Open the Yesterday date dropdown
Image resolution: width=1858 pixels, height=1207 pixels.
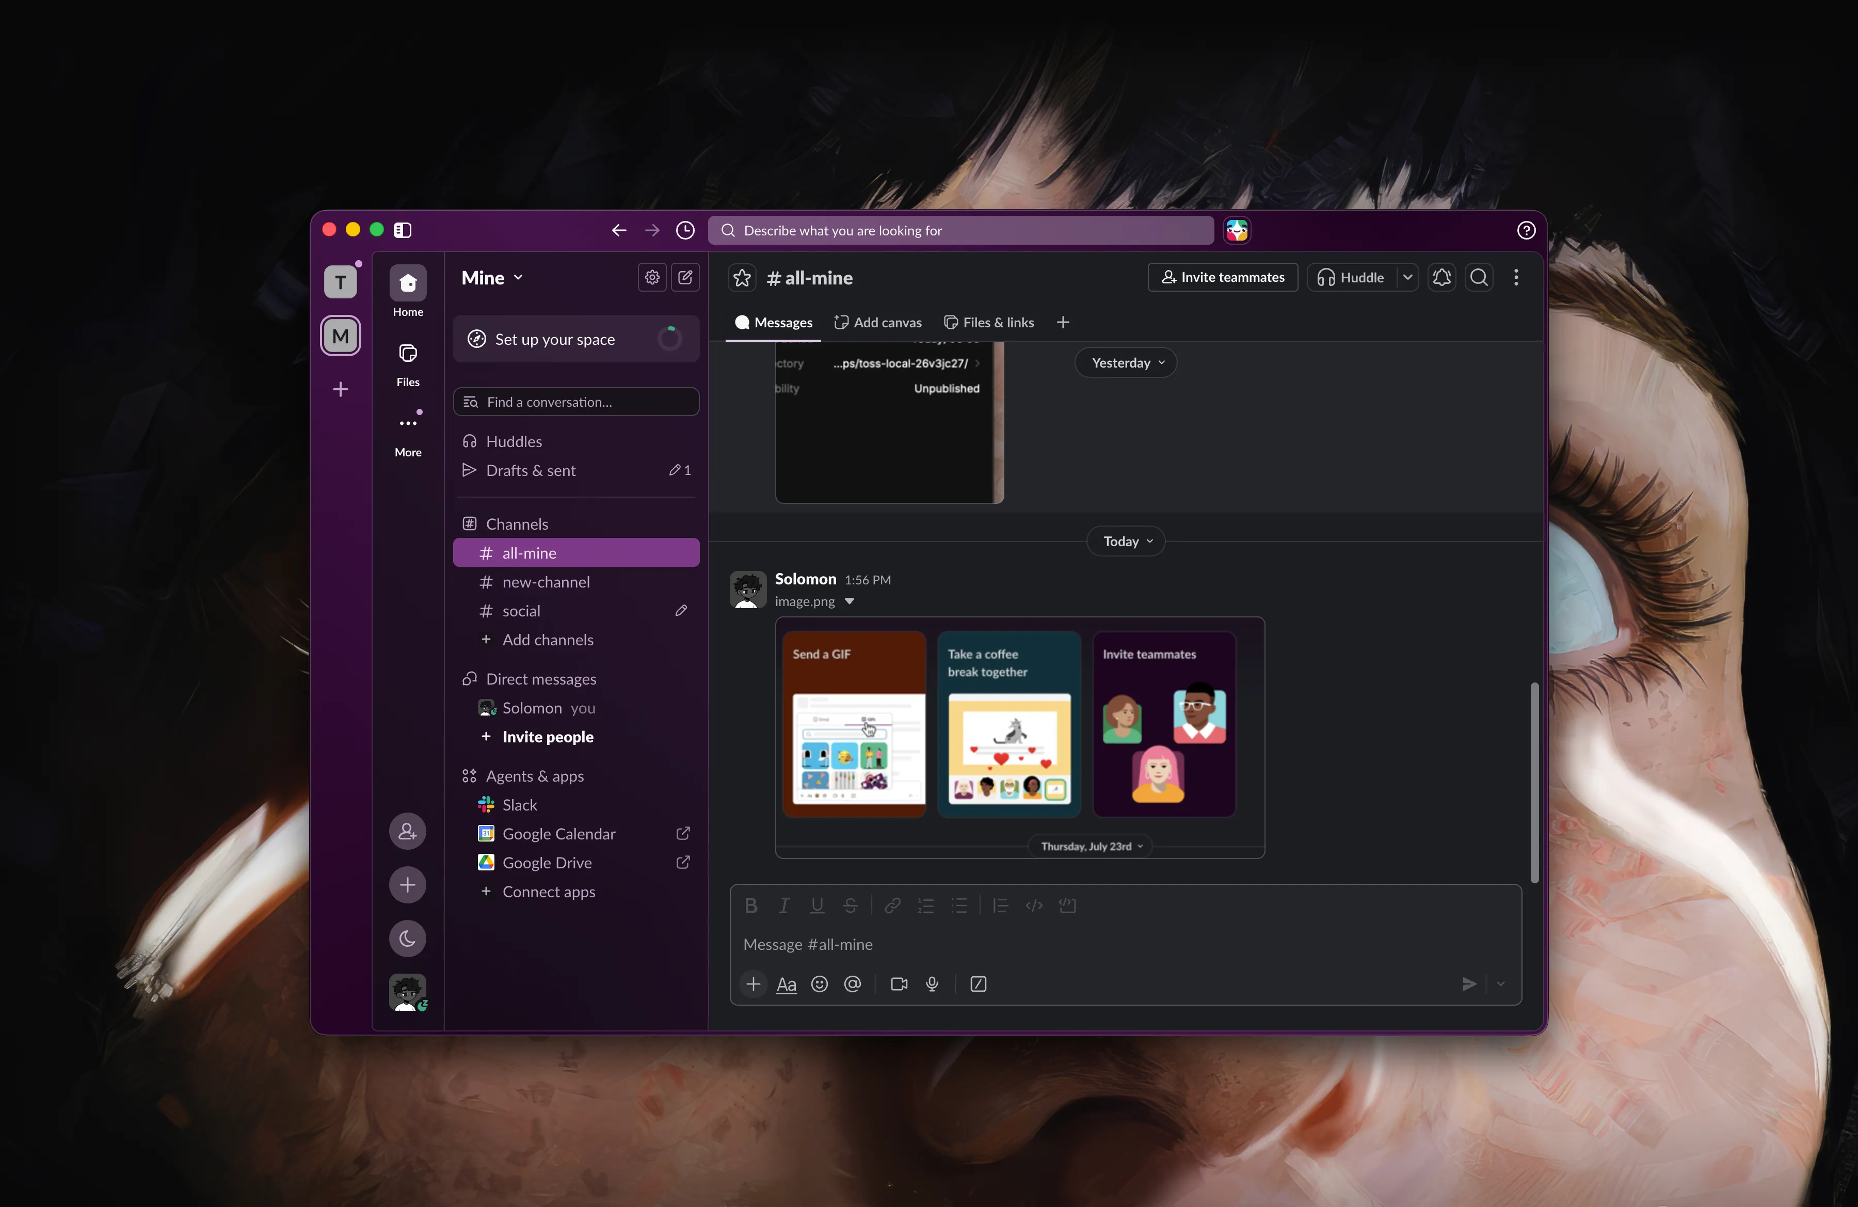tap(1126, 362)
